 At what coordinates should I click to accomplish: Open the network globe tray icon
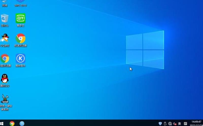[x=170, y=124]
